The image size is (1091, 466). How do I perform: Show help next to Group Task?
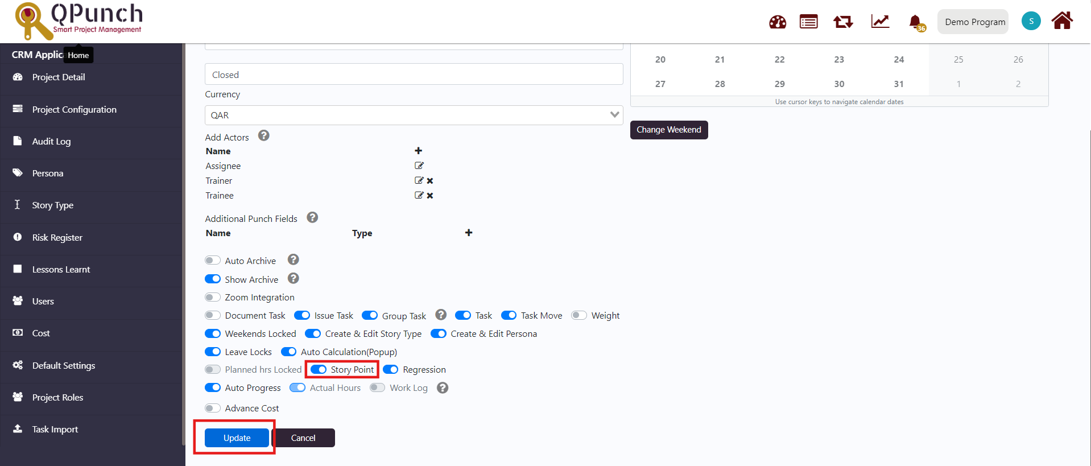441,315
